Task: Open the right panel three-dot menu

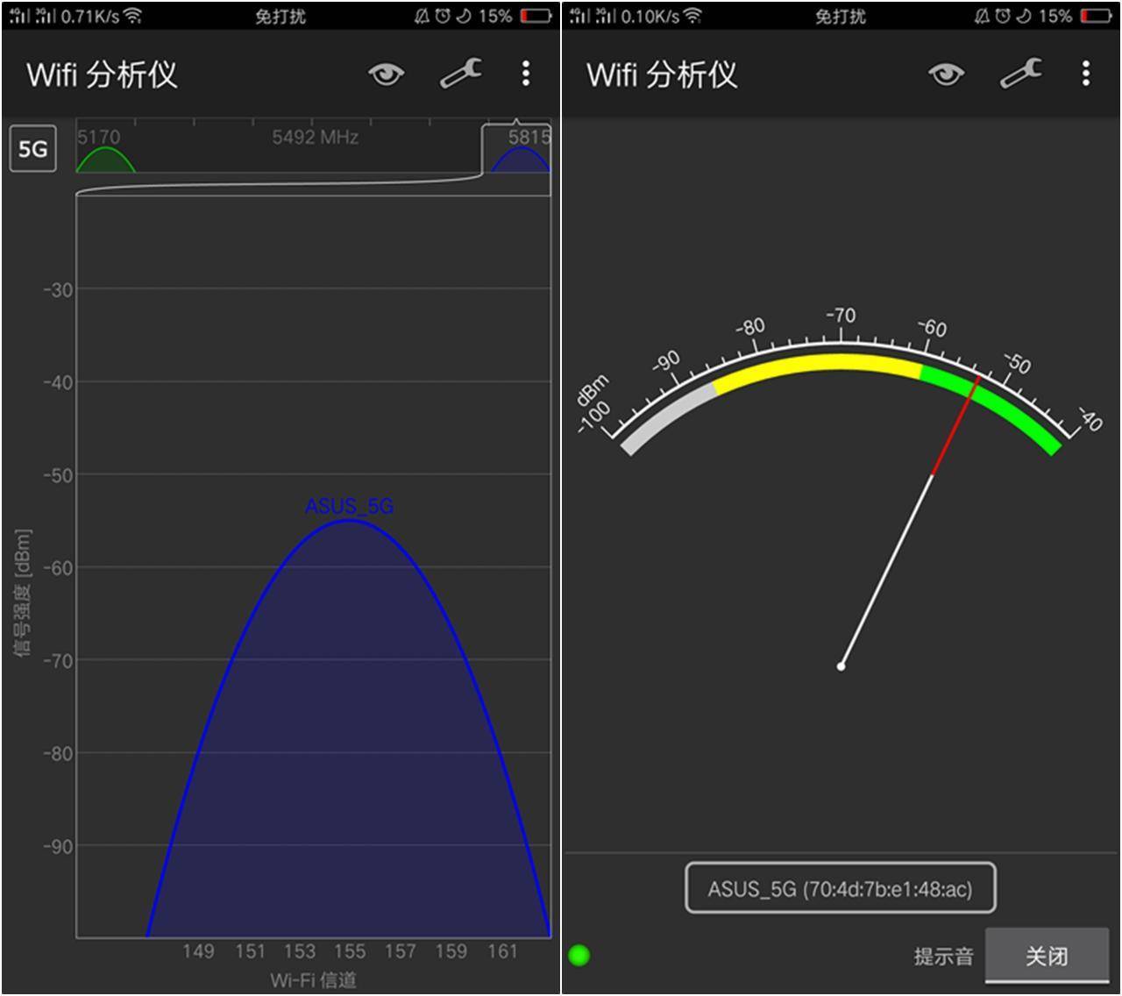Action: (1085, 75)
